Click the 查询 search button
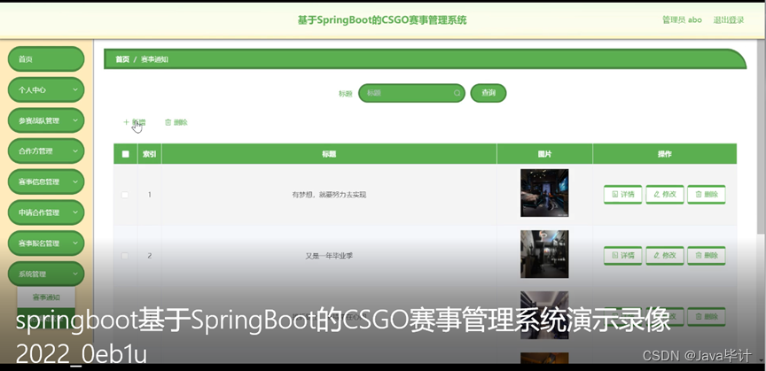This screenshot has height=371, width=766. point(488,93)
